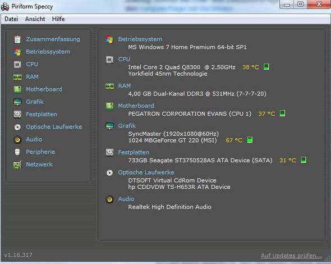Click the CPU temperature value 38 °C
Screen dimensions: 331x264
click(x=251, y=67)
